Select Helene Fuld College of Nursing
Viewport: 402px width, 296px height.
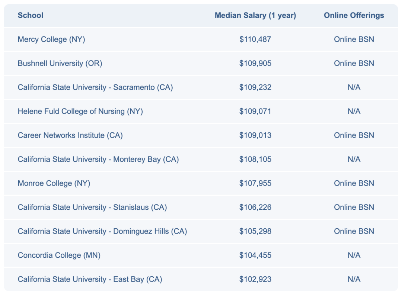80,111
